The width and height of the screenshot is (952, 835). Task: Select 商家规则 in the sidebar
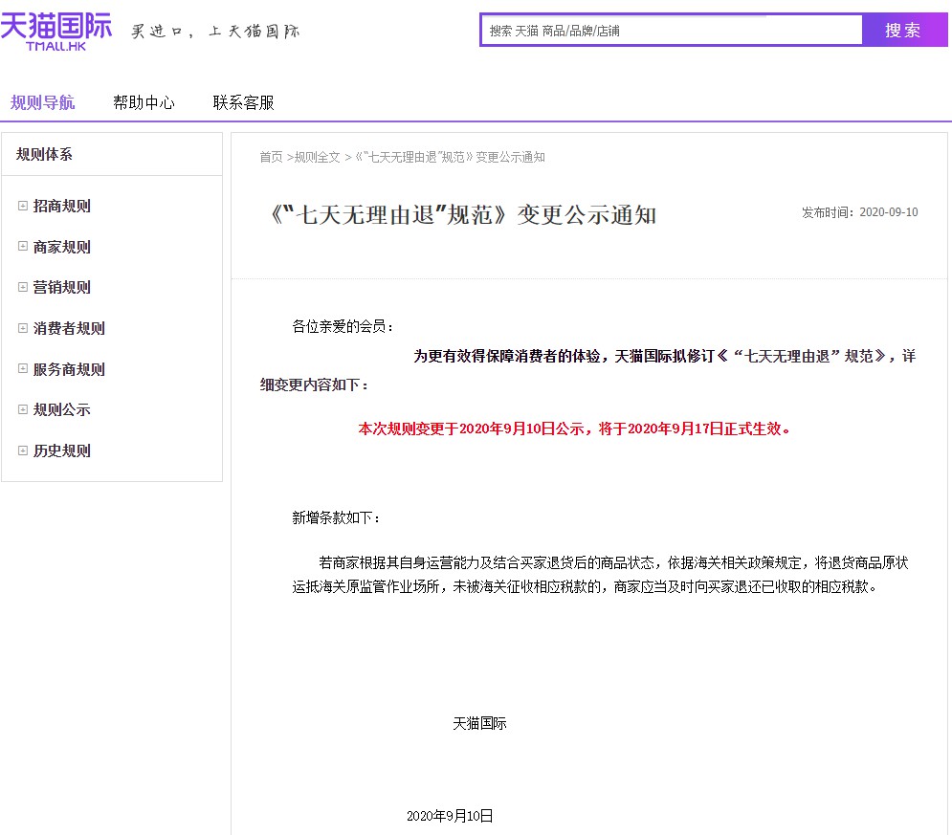coord(62,247)
